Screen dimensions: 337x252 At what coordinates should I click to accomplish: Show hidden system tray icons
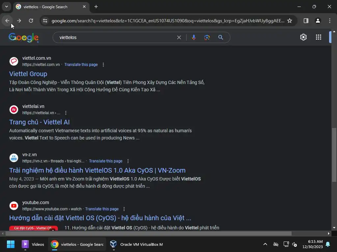coord(265,244)
